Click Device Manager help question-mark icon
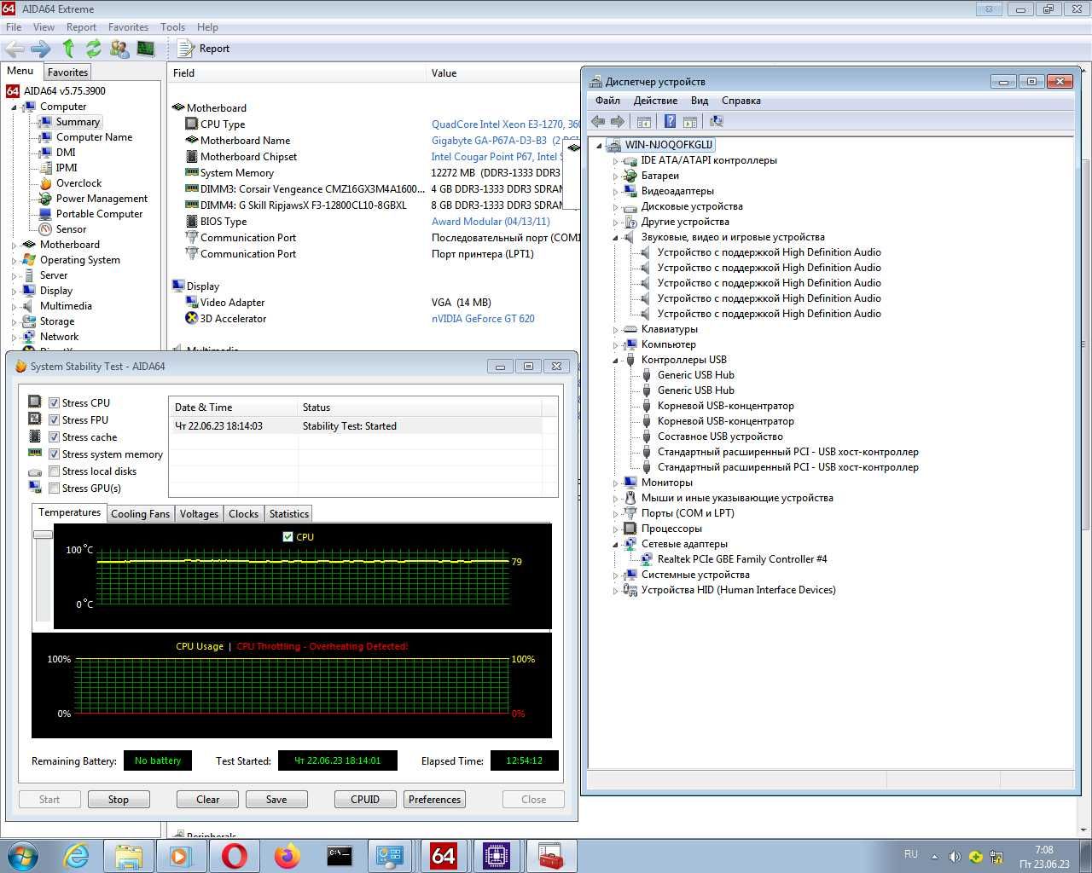 pos(670,122)
